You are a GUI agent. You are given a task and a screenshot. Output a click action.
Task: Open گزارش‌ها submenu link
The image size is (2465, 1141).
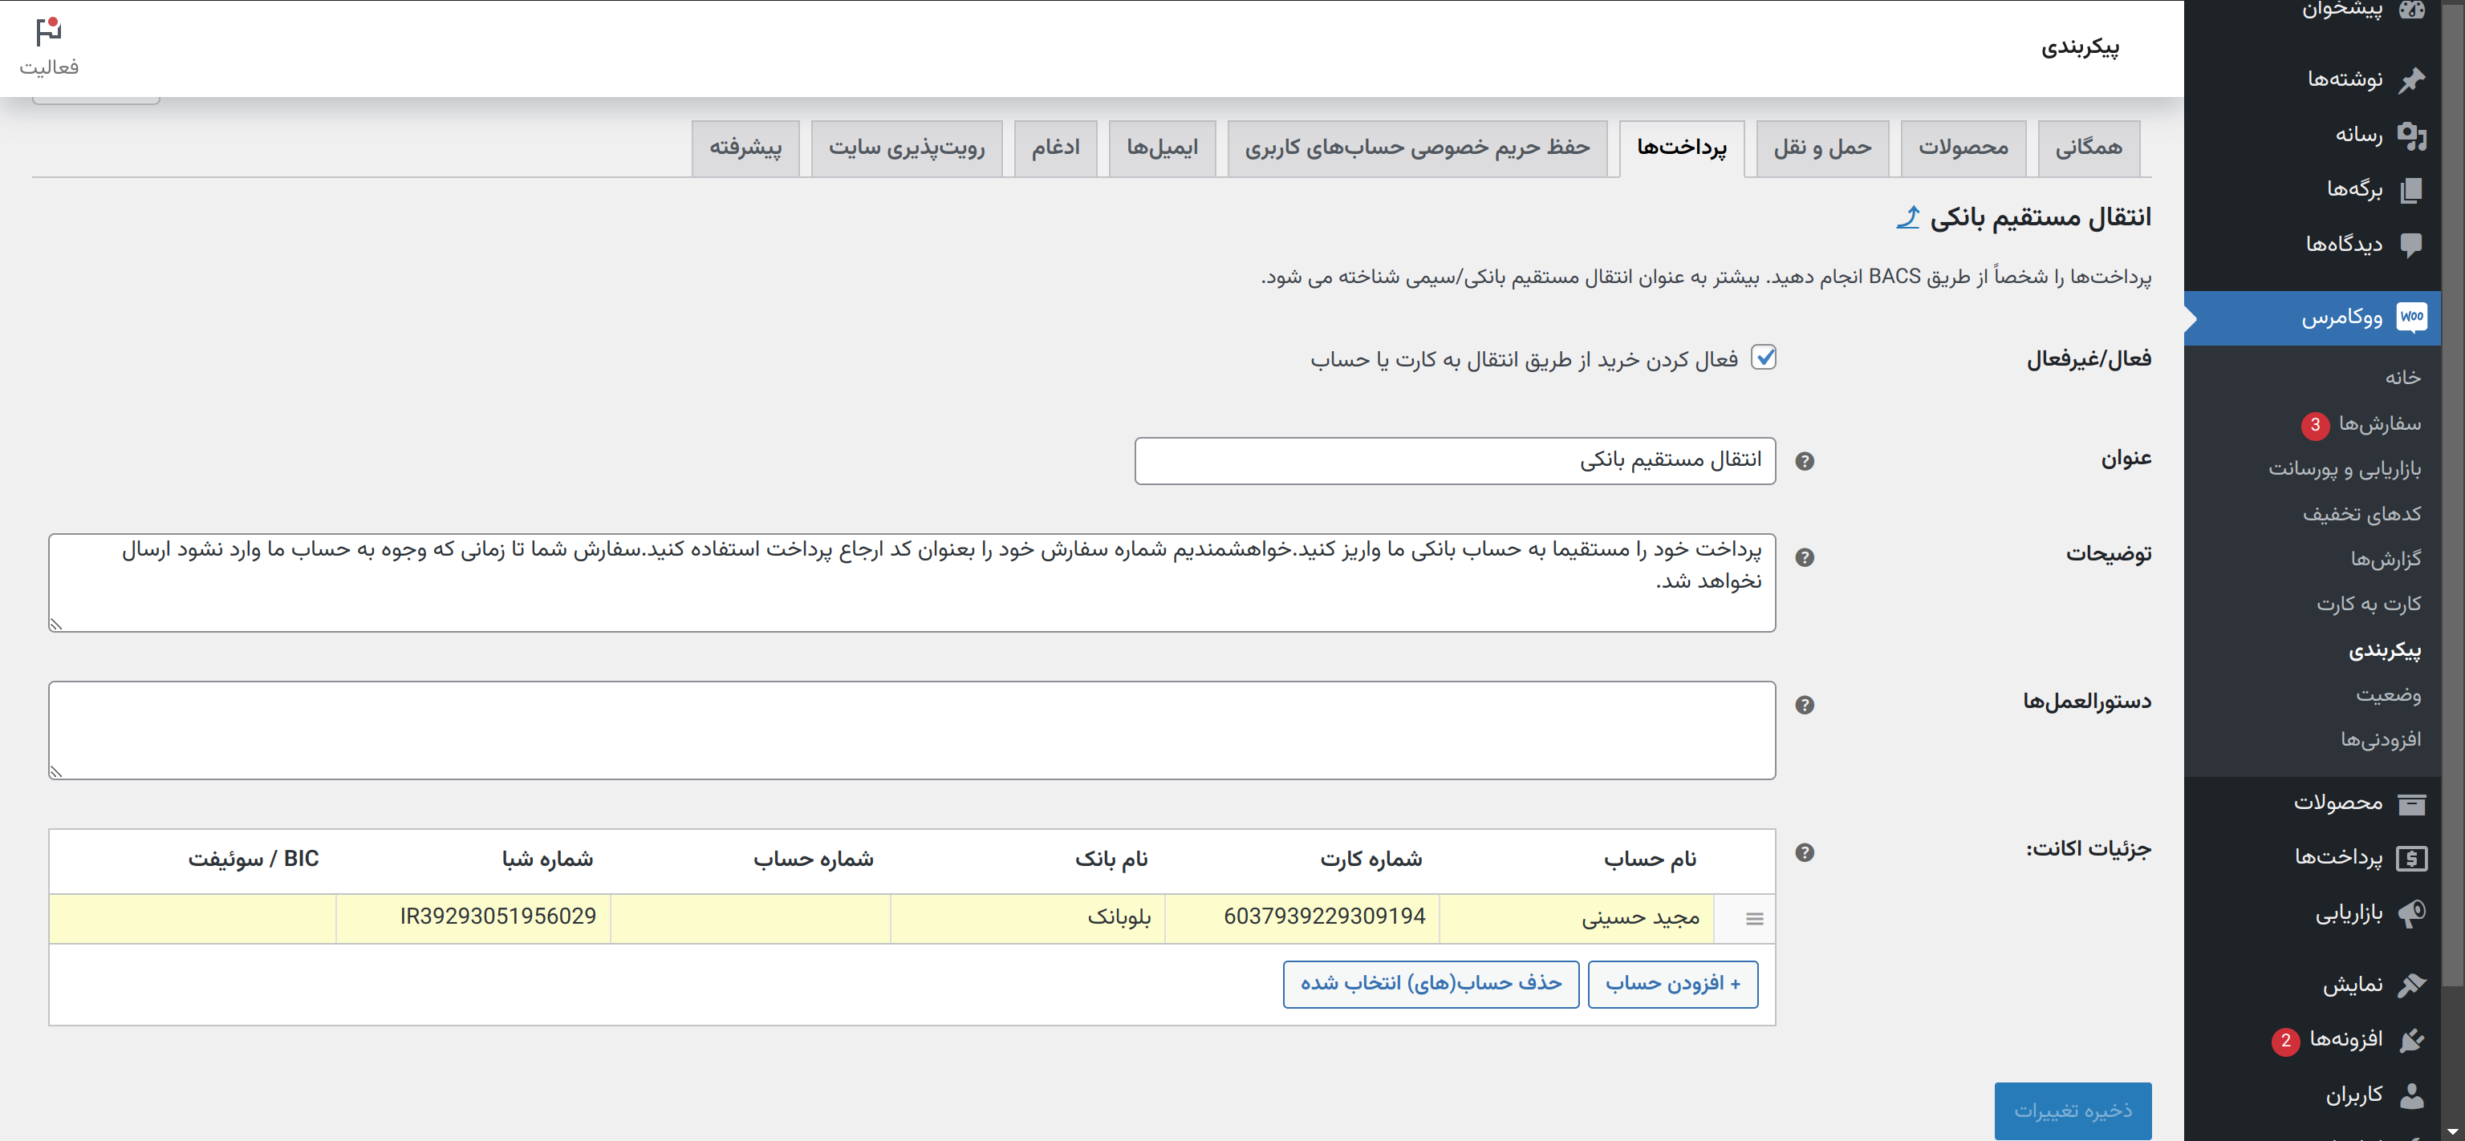(x=2386, y=559)
